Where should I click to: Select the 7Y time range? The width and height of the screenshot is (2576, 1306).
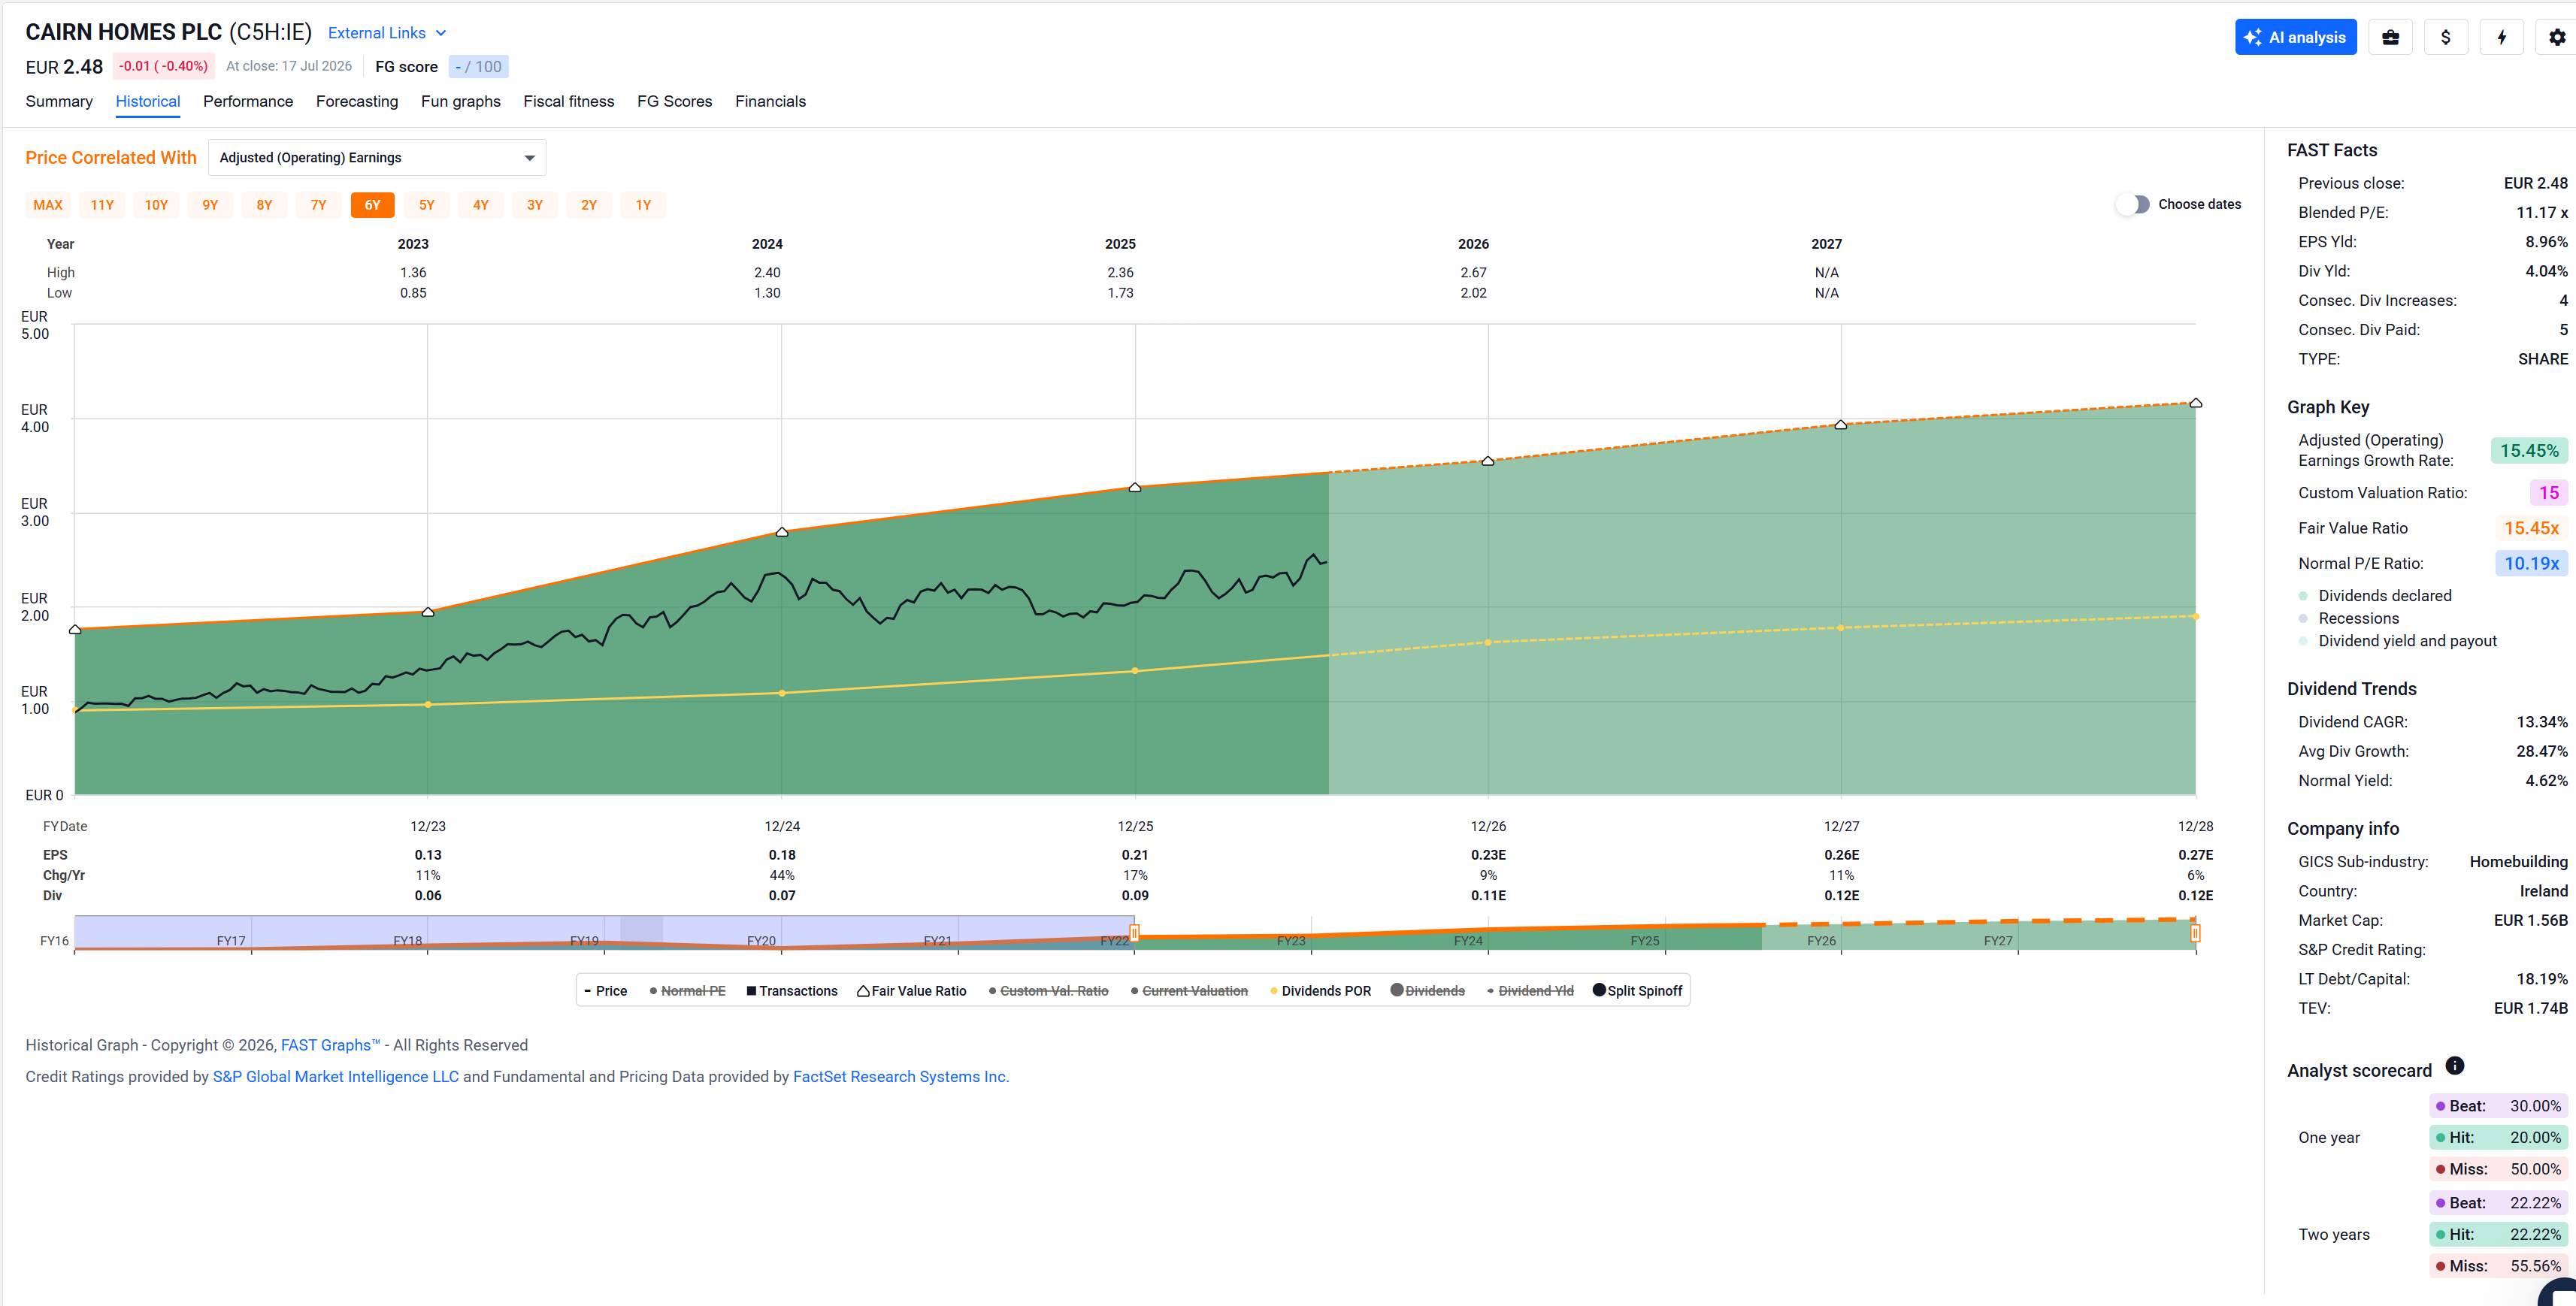(x=318, y=205)
